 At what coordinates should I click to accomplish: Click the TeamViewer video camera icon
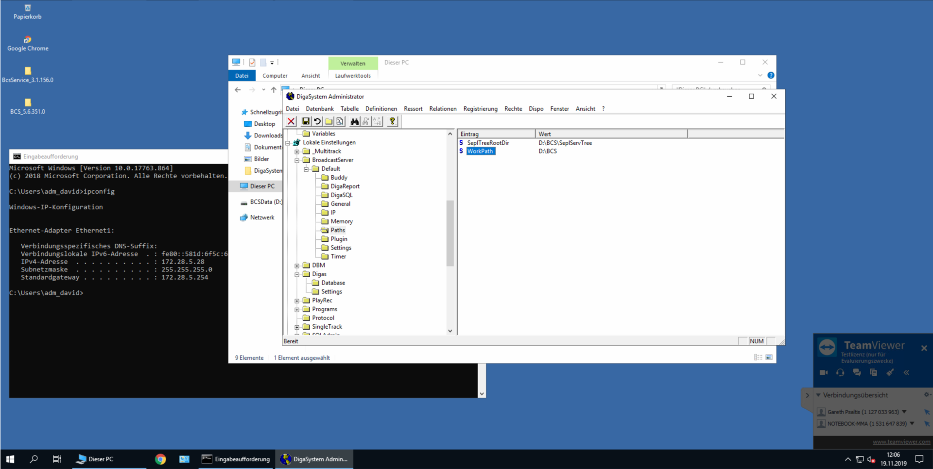[x=824, y=372]
